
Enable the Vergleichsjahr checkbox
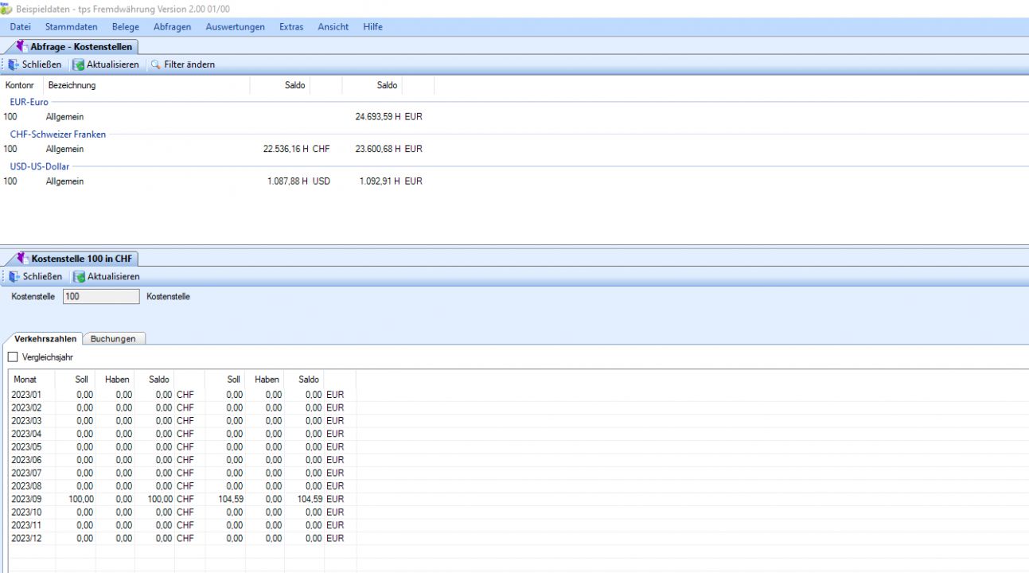(x=13, y=357)
